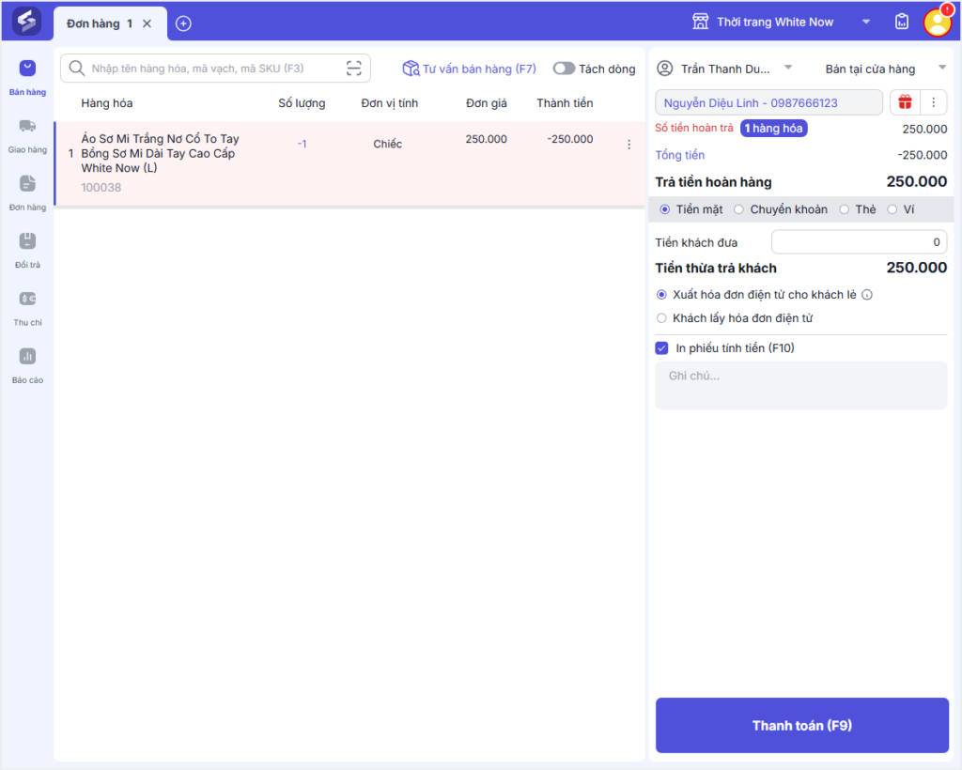Click the product search input field
962x770 pixels.
(215, 68)
